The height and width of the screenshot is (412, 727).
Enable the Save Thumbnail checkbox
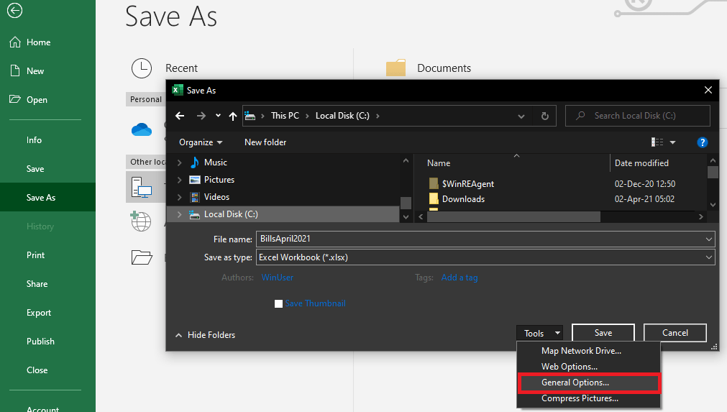279,304
